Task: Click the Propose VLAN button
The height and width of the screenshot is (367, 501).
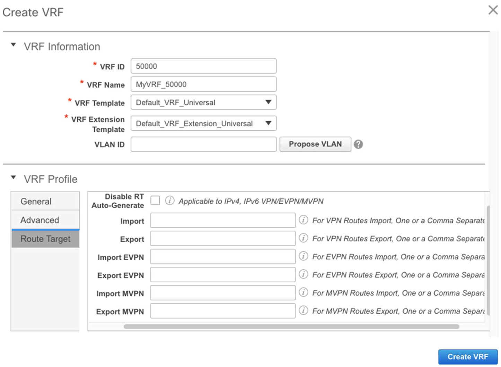Action: click(x=315, y=144)
